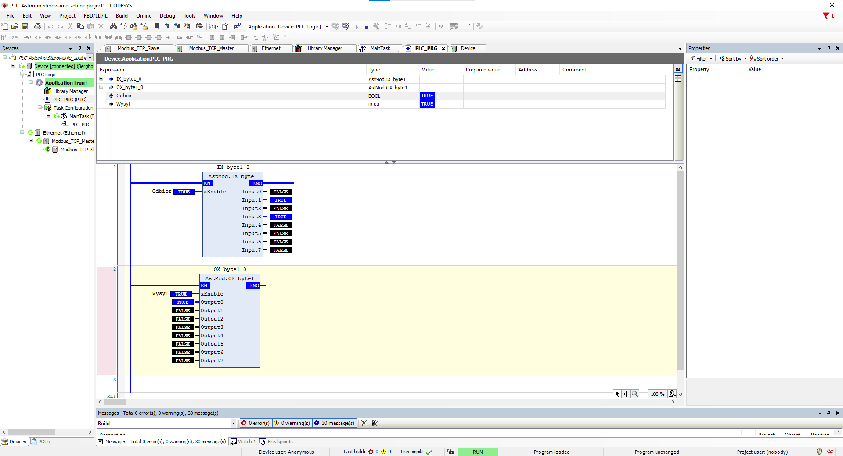
Task: Click the Clear bookmarks icon
Action: (x=187, y=26)
